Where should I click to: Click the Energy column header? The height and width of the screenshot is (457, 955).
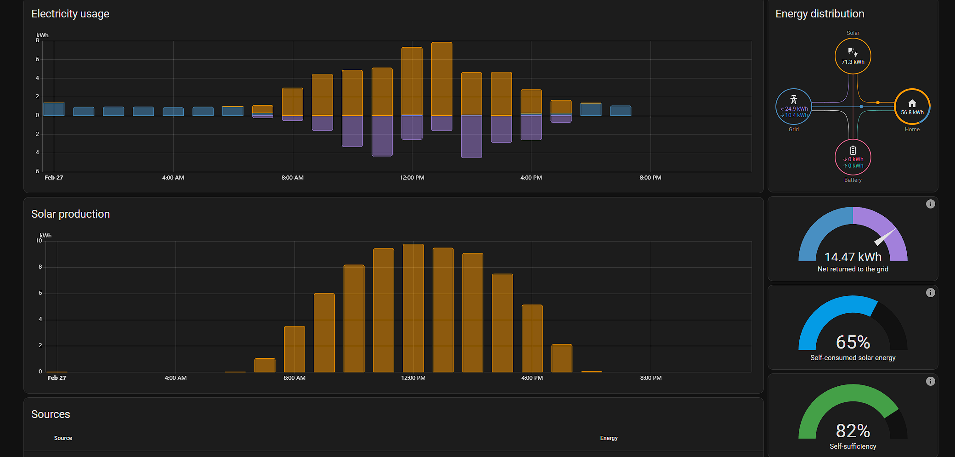609,438
